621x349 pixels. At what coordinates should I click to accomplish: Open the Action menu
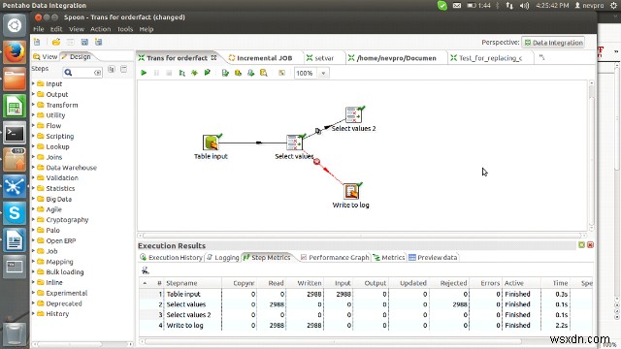100,29
